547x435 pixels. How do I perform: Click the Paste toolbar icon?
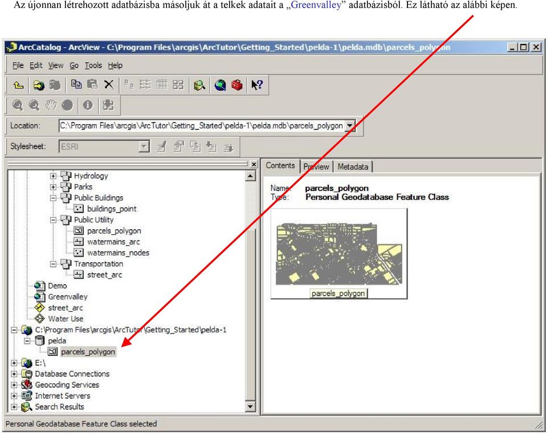[x=92, y=84]
